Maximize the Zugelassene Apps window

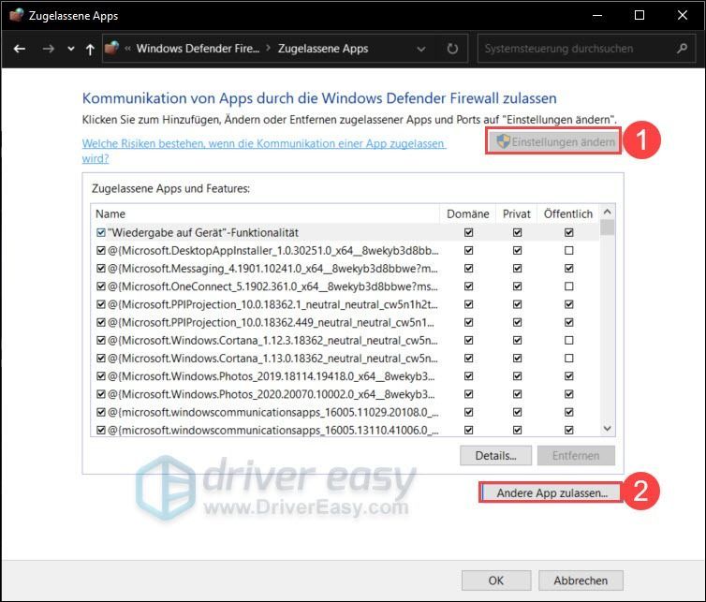[640, 15]
